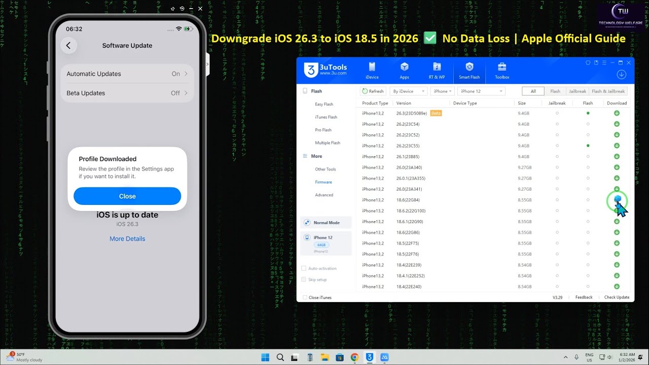Open File Explorer from the taskbar

[324, 357]
